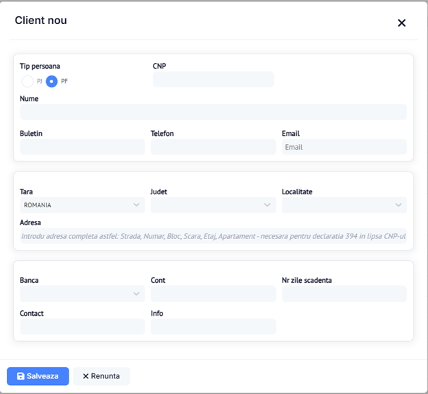Screen dimensions: 428x394
Task: Click the CNP input field
Action: tap(213, 80)
